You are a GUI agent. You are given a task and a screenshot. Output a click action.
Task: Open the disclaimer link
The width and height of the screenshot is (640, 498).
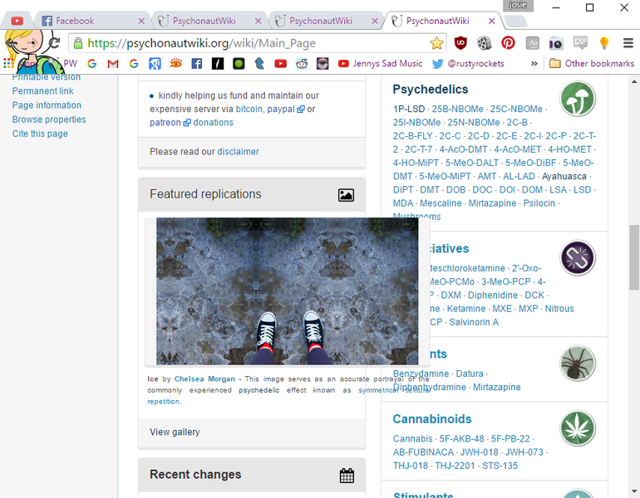tap(238, 152)
